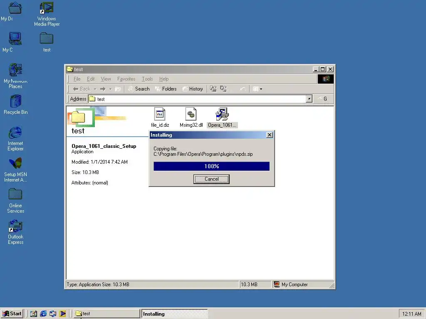Go Back in the test window

coord(81,89)
